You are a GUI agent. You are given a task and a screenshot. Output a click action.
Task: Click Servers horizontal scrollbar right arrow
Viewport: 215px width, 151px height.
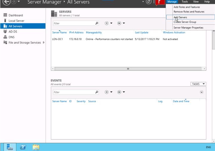204,69
